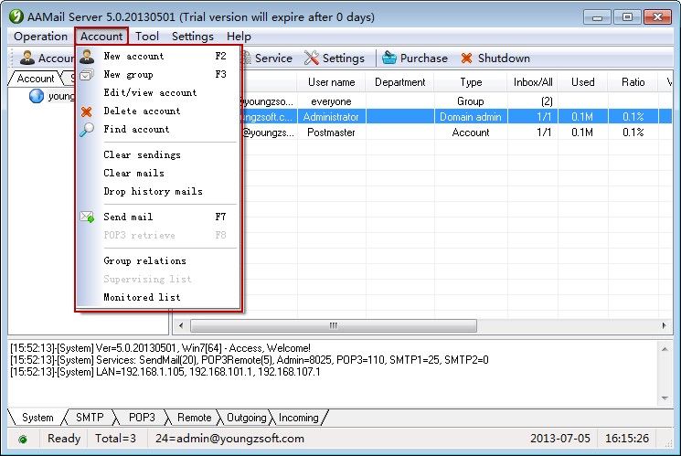The height and width of the screenshot is (456, 681).
Task: Click the green status indicator in status bar
Action: [x=23, y=439]
